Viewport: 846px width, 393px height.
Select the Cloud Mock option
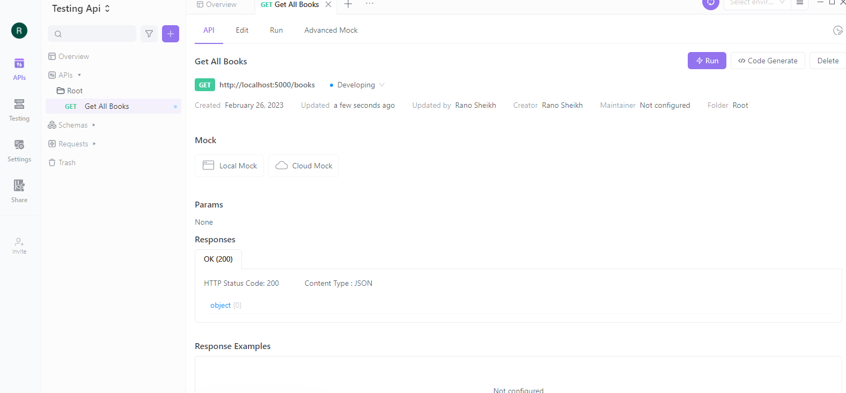(304, 166)
